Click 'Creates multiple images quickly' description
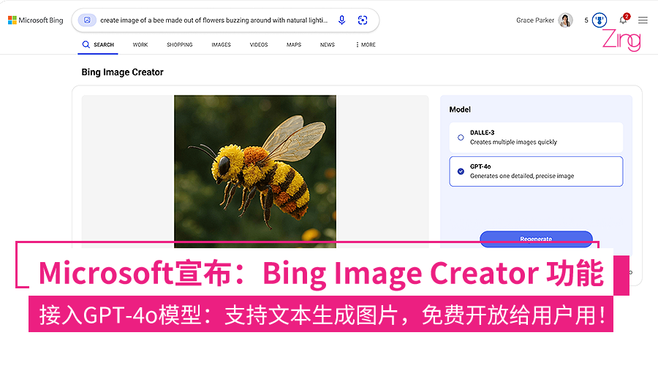 tap(513, 142)
